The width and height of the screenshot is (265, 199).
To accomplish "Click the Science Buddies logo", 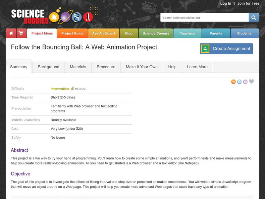I will (x=52, y=16).
